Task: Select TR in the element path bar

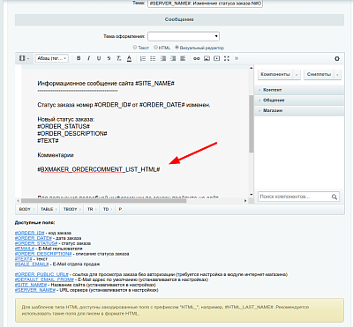Action: pyautogui.click(x=90, y=209)
